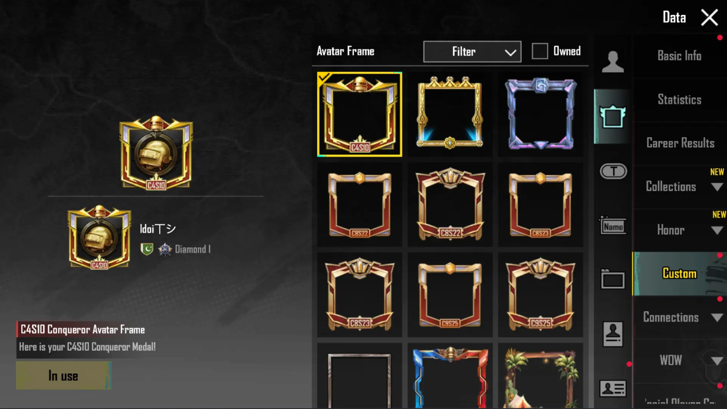Open the avatar portrait customization icon
The height and width of the screenshot is (409, 727).
613,62
